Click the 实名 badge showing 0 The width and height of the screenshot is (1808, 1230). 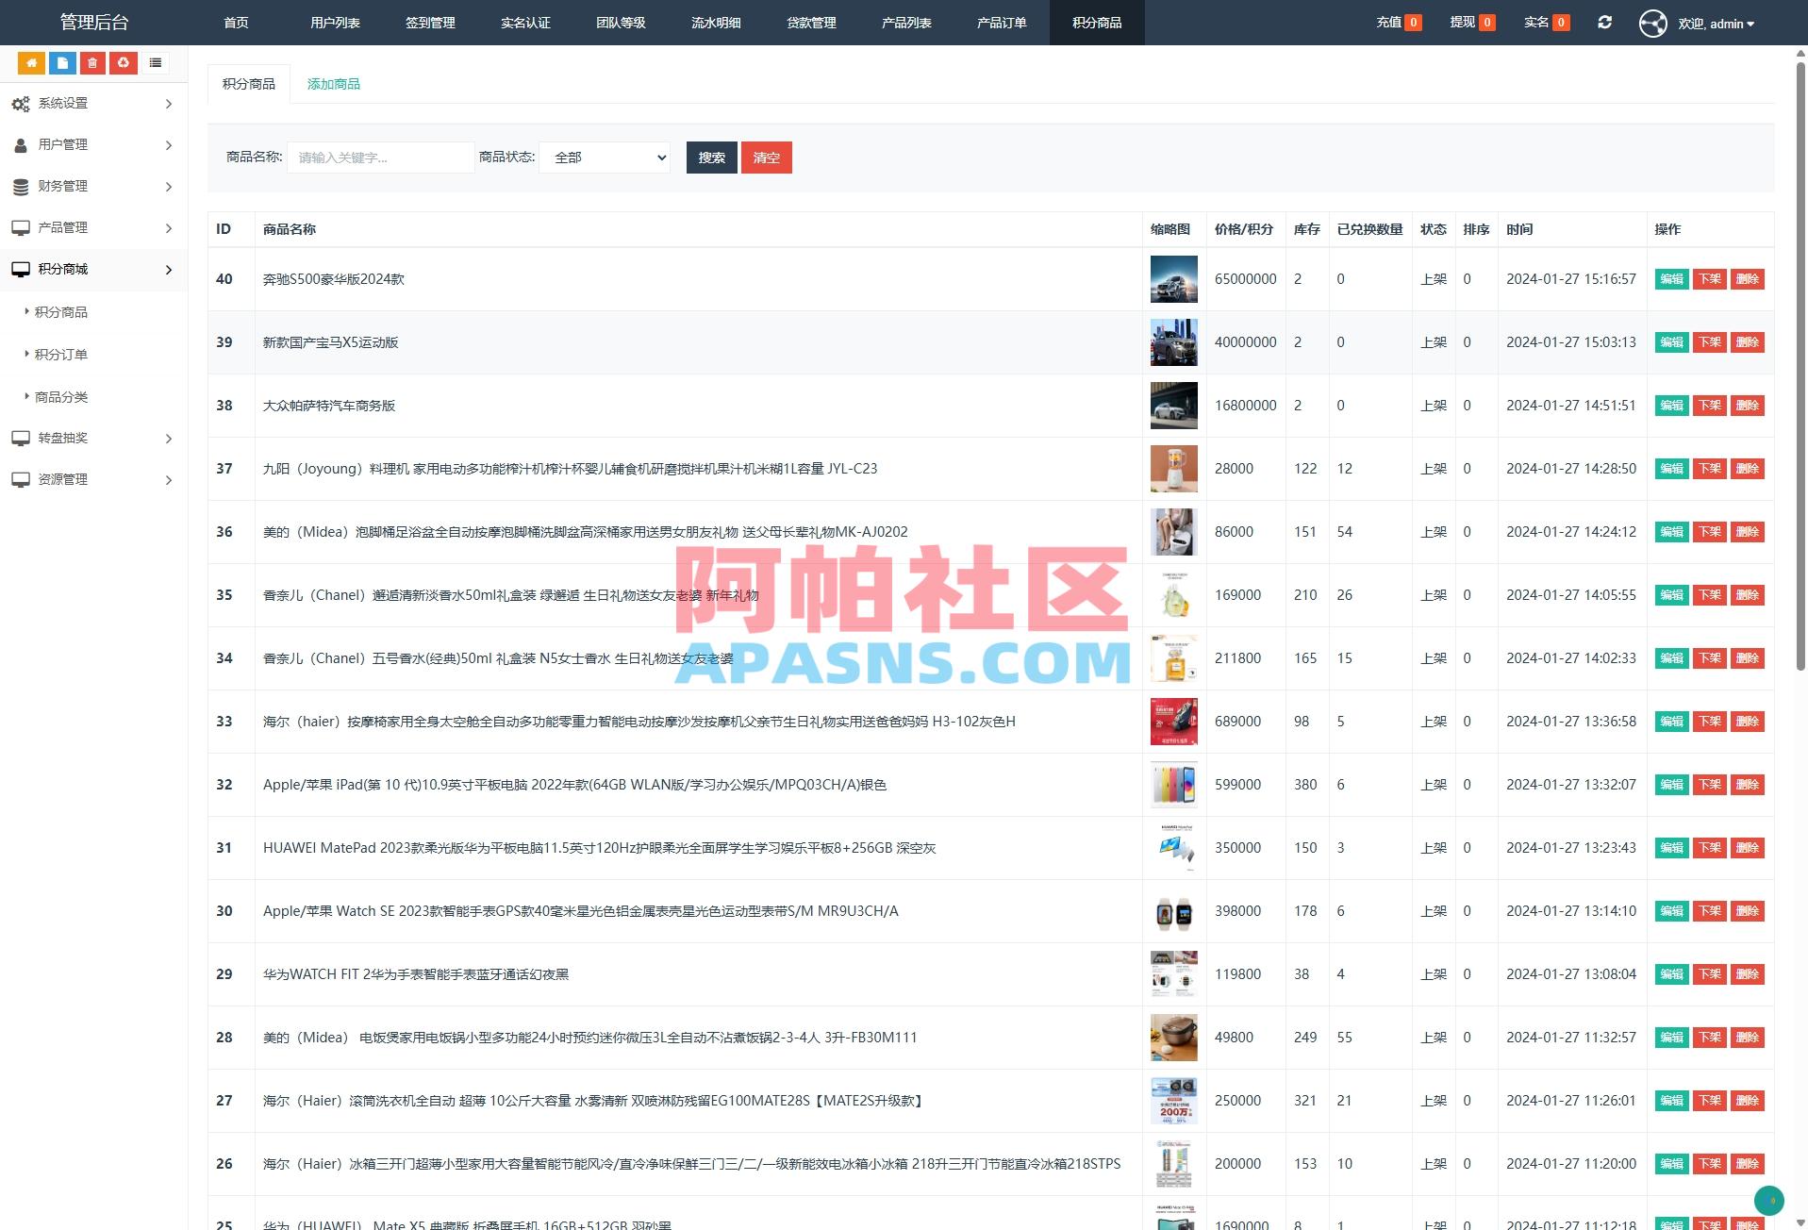(1561, 21)
